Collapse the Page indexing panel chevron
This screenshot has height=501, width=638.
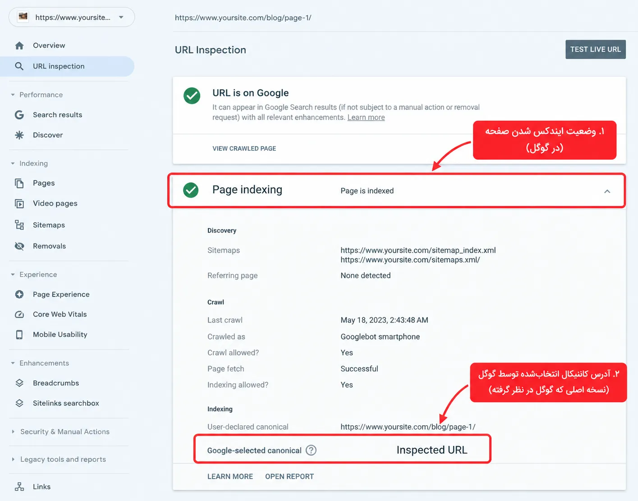click(607, 191)
